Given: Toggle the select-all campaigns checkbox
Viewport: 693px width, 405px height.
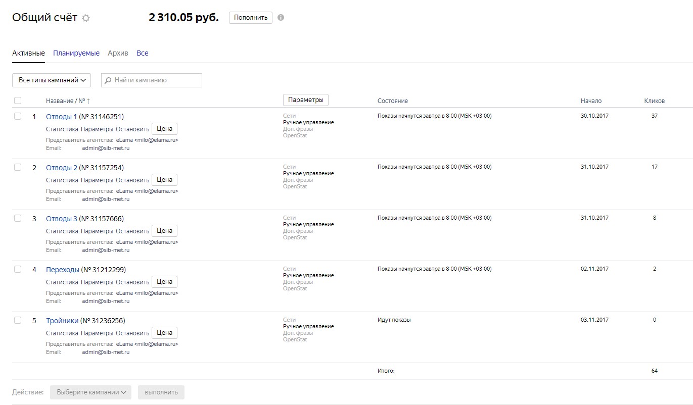Looking at the screenshot, I should [18, 100].
